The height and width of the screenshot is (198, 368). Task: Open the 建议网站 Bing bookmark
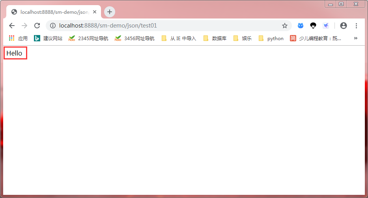coord(48,38)
